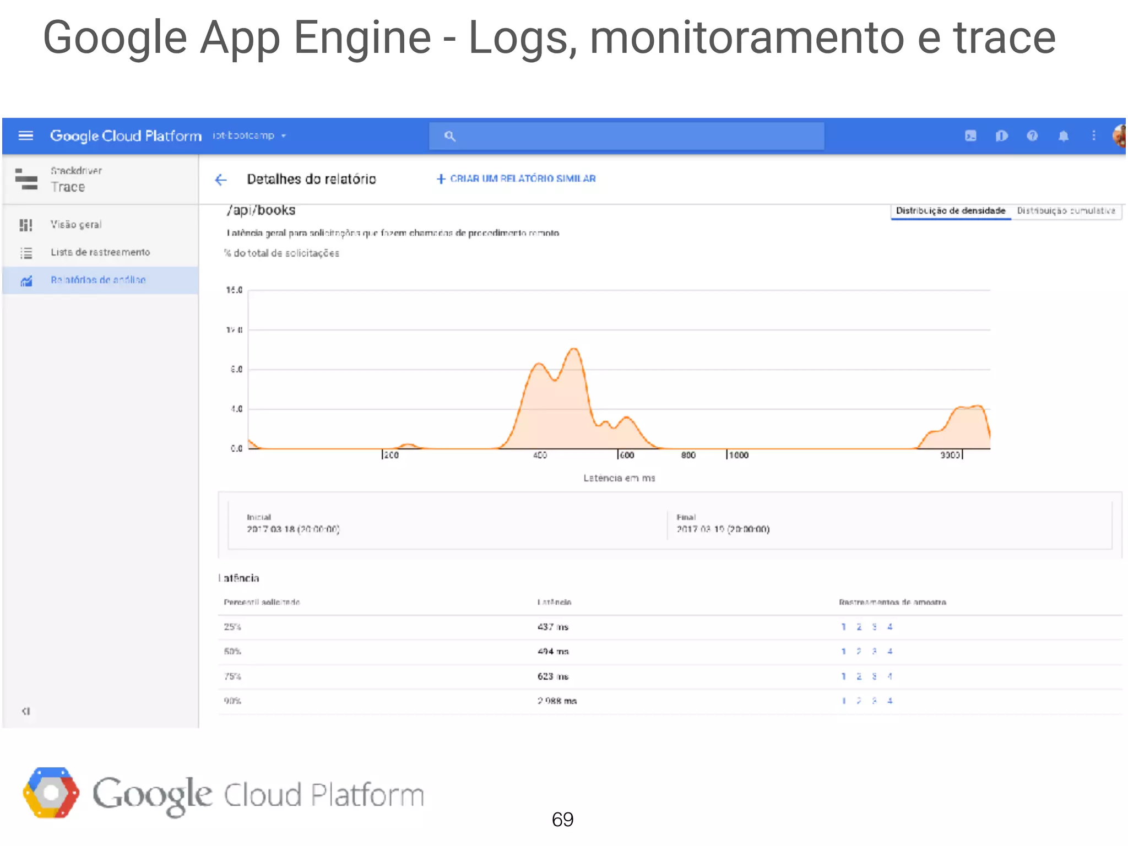Open sample trace 2 for 25% percentile
The image size is (1128, 846).
click(859, 627)
